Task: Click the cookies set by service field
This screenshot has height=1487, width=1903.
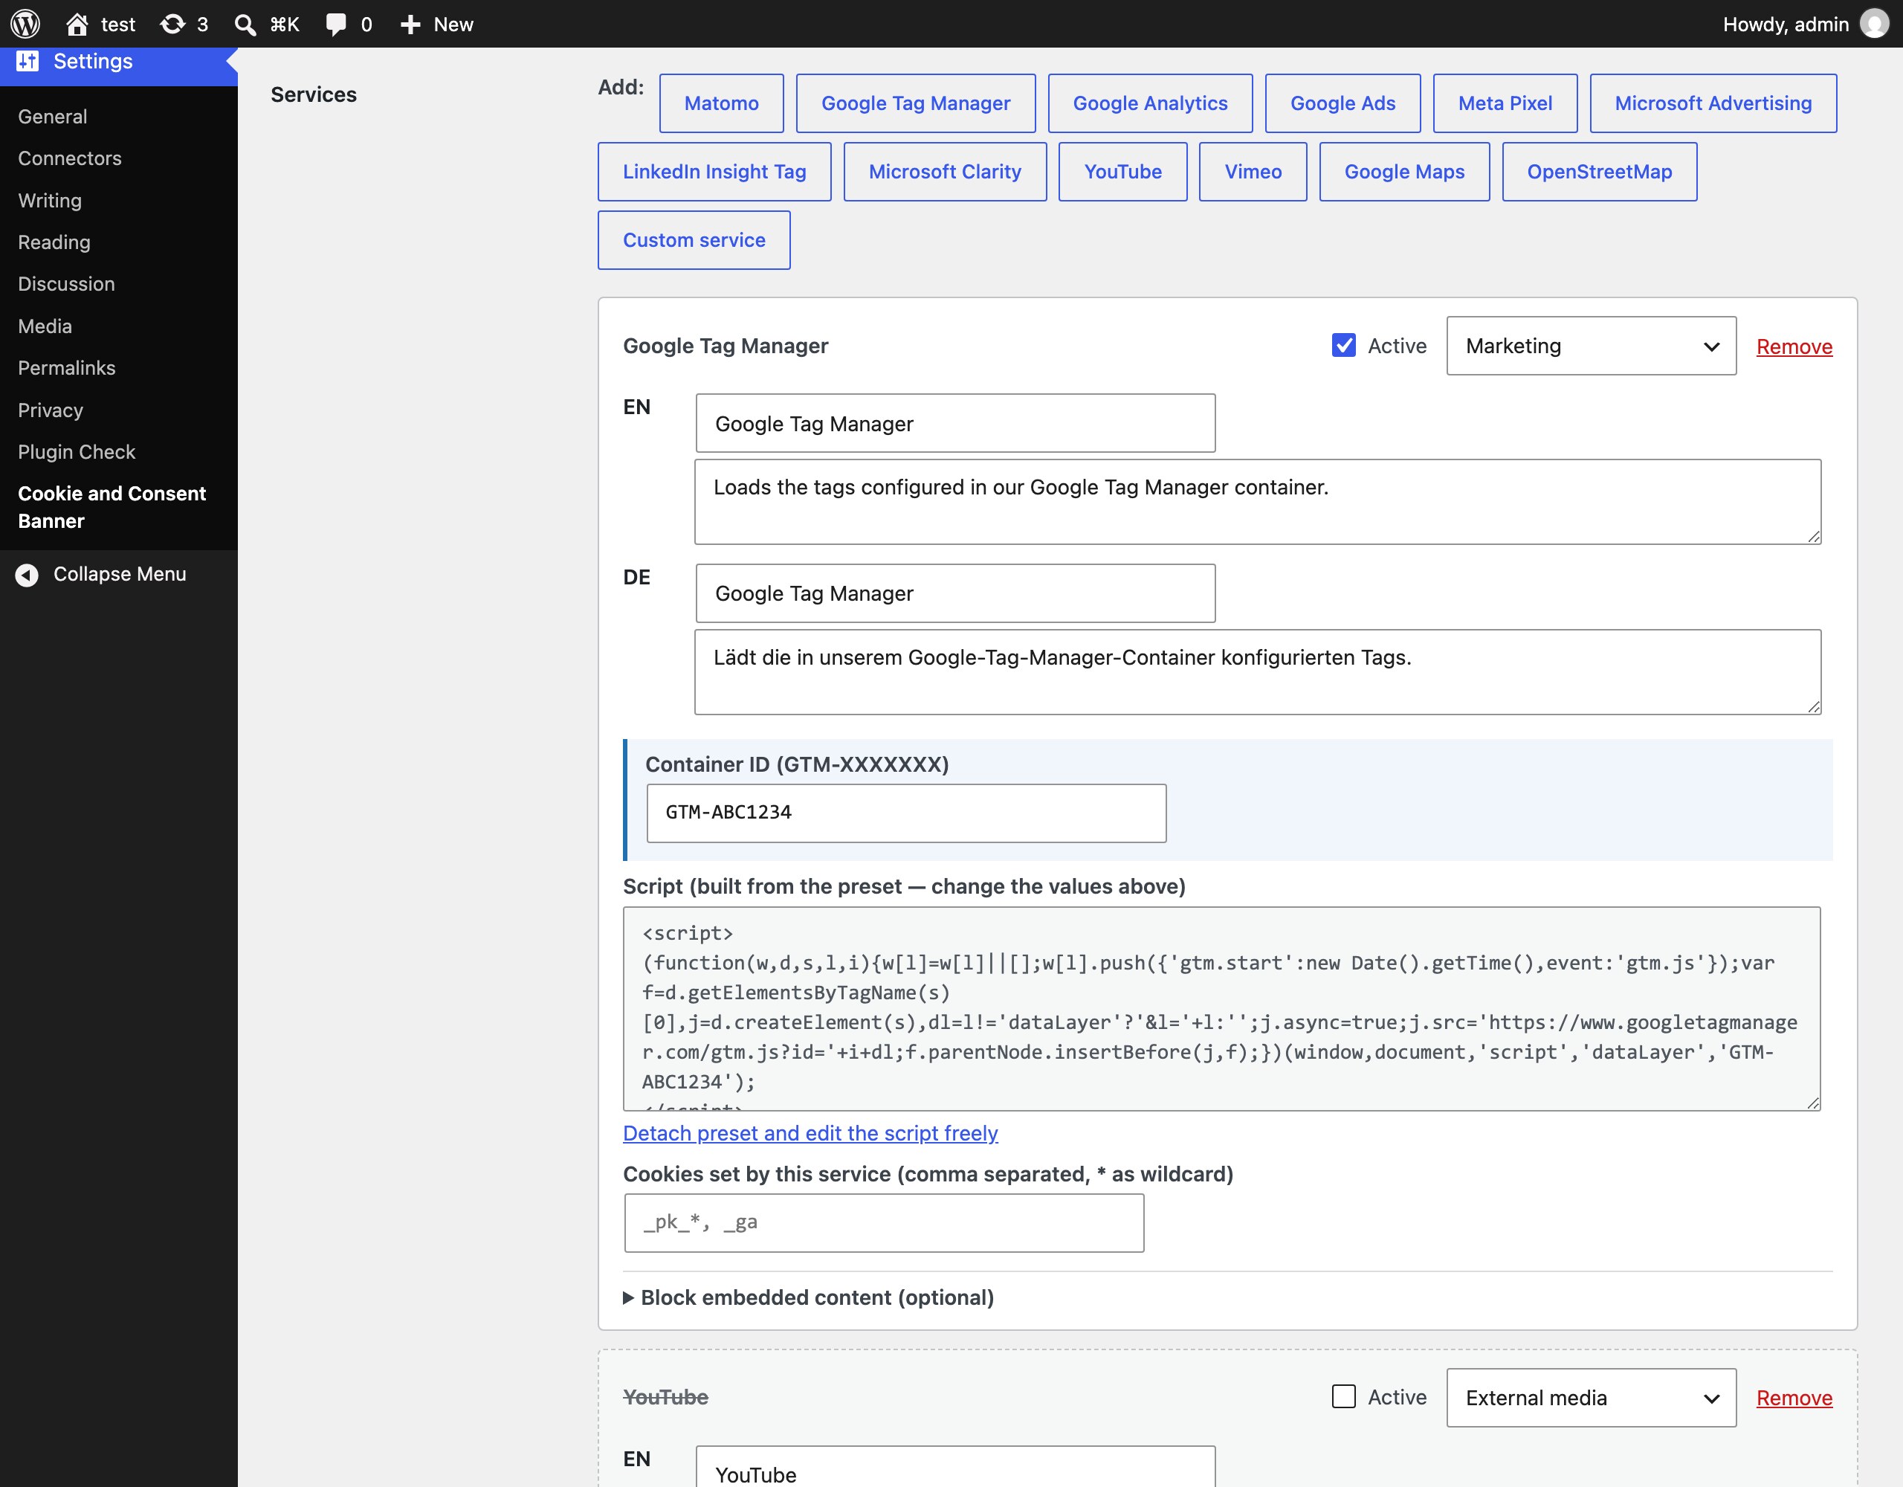Action: tap(884, 1222)
